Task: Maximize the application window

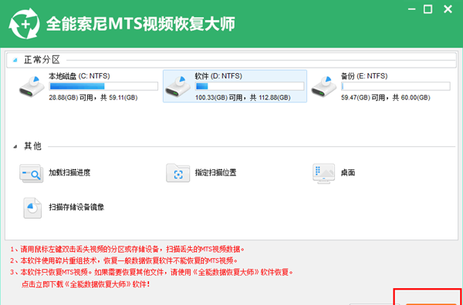Action: [428, 9]
